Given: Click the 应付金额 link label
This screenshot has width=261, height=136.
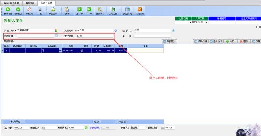Looking at the screenshot, I should pos(94,128).
